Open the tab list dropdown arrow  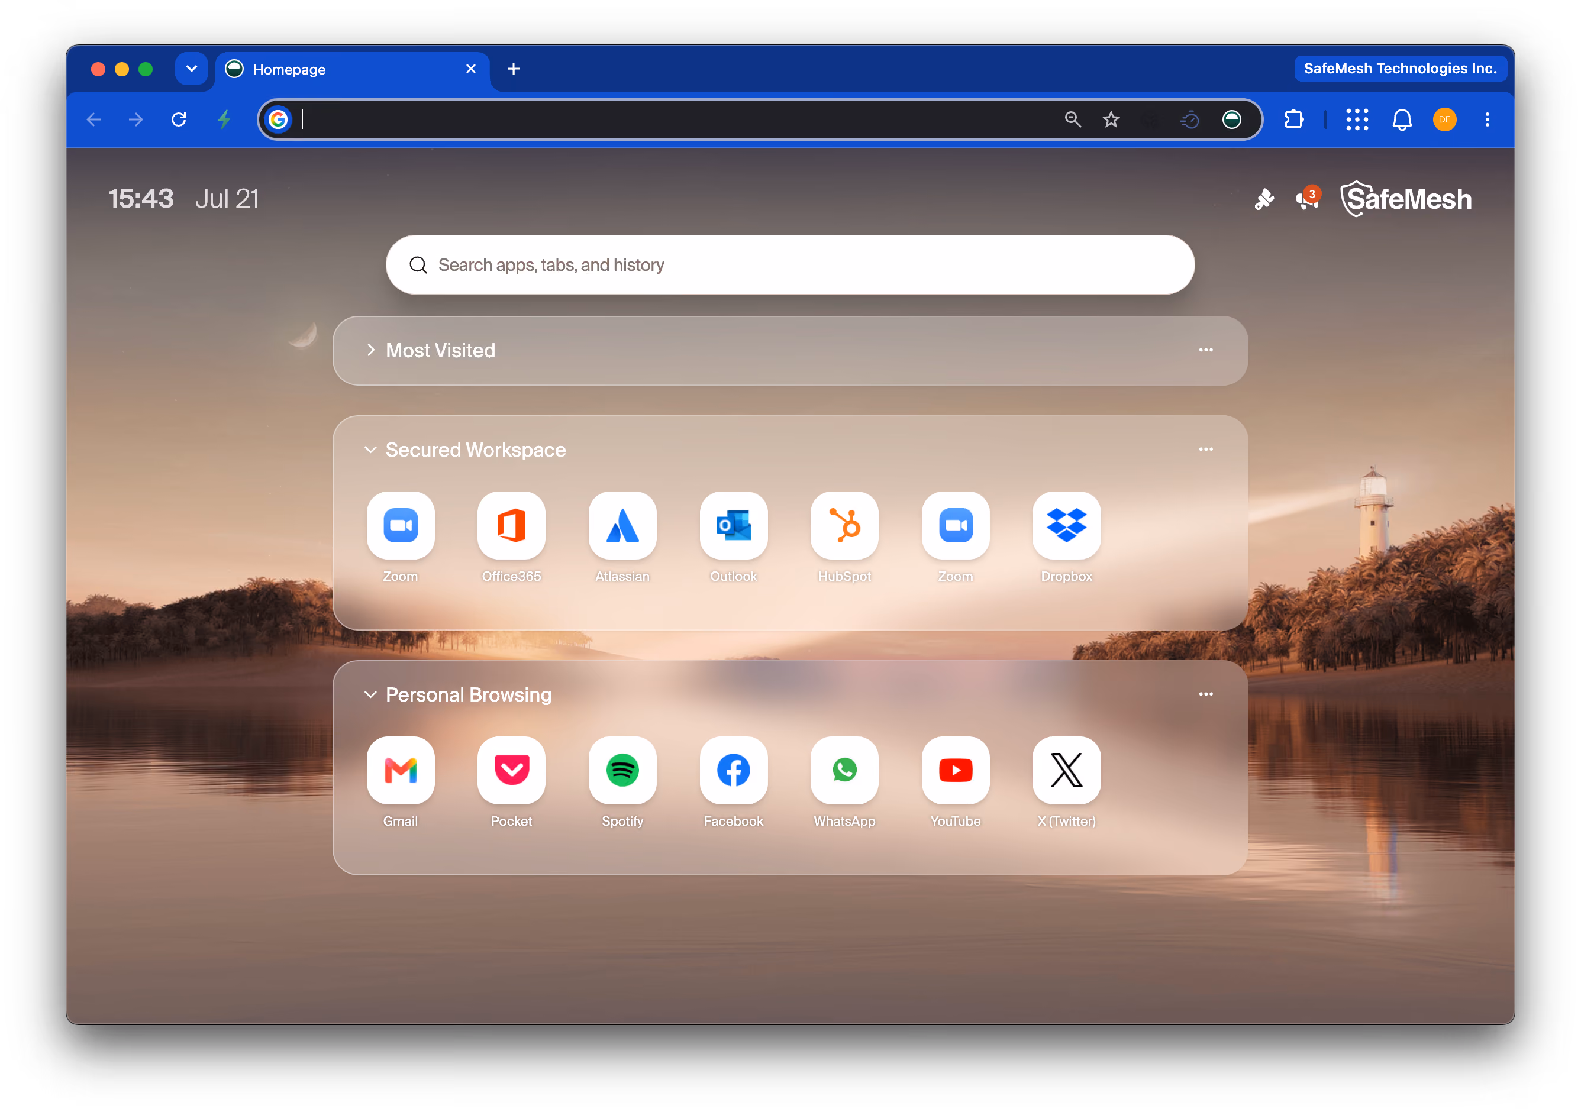(192, 69)
